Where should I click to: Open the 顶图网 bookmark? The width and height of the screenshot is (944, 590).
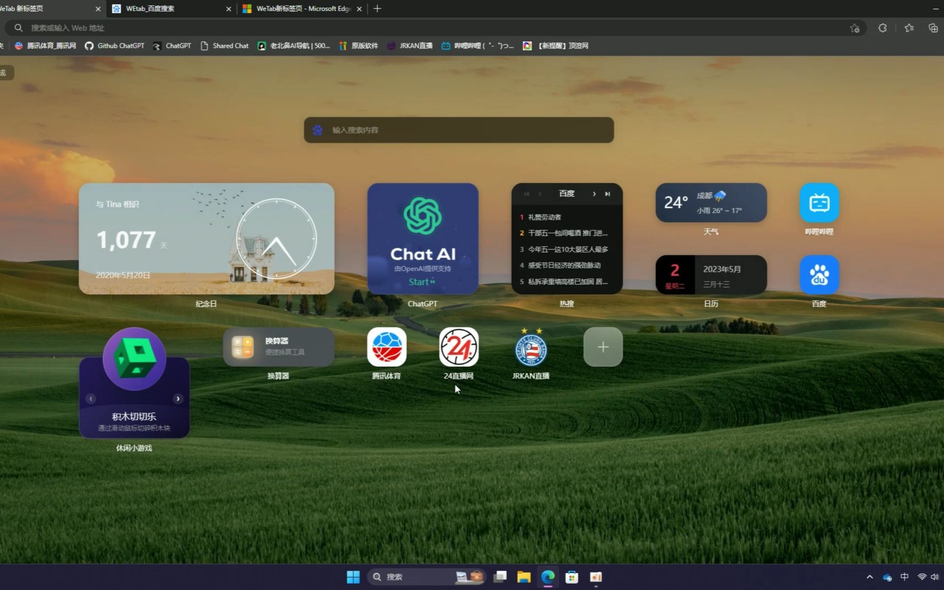(556, 46)
